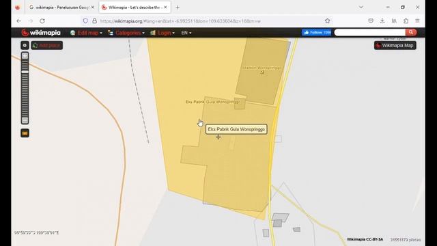The image size is (437, 246).
Task: Click the wikimapia.org address bar
Action: [x=206, y=21]
